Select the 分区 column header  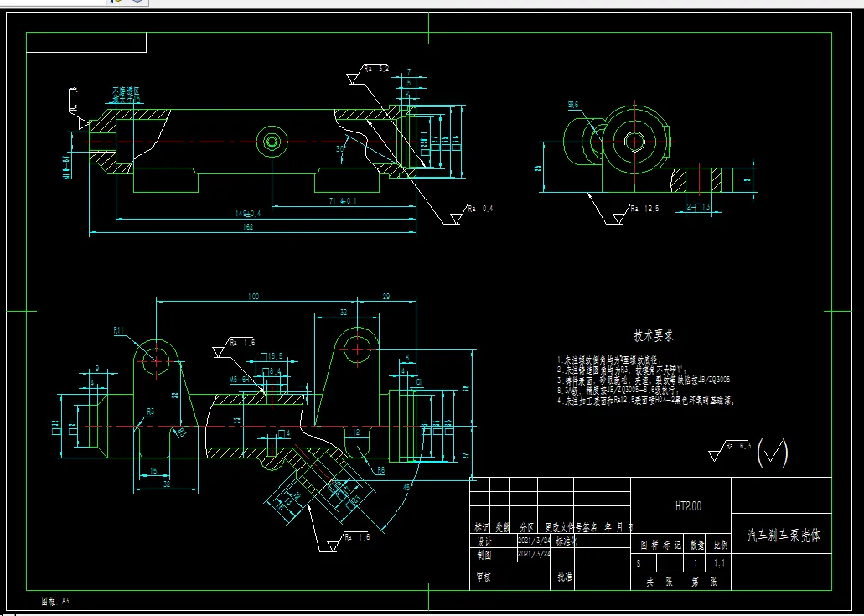click(527, 527)
